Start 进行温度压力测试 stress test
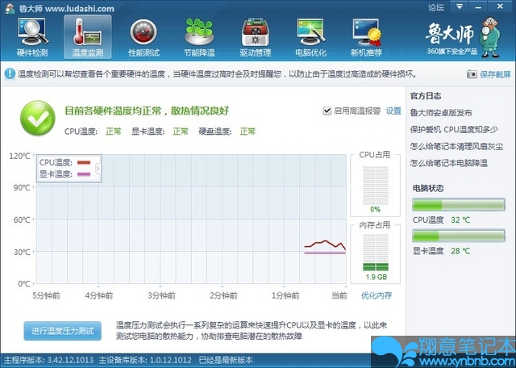This screenshot has width=516, height=368. [63, 331]
